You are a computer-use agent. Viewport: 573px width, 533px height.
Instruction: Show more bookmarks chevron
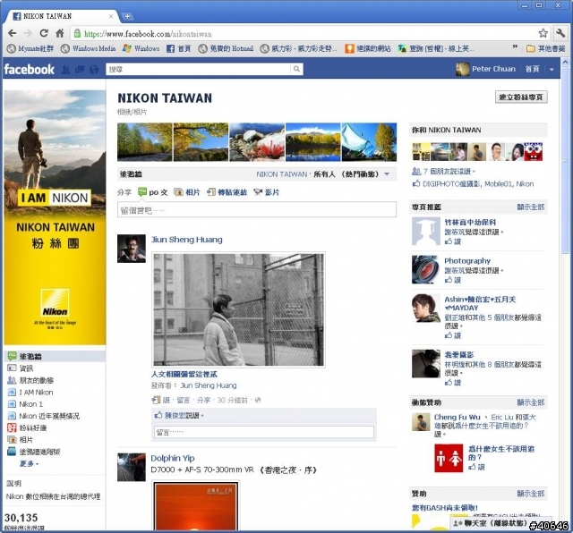(515, 47)
